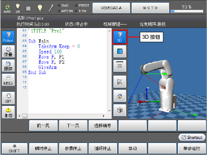207x155 pixels.
Task: Click the horizontal scrollbar thumb
Action: pos(25,116)
